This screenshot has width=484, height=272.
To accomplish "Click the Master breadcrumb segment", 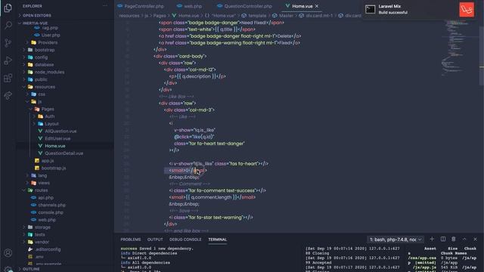I will click(283, 16).
